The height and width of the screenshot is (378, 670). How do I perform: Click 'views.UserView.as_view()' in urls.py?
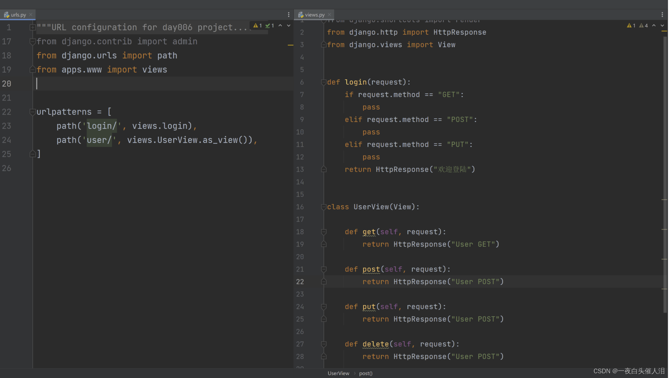point(190,140)
